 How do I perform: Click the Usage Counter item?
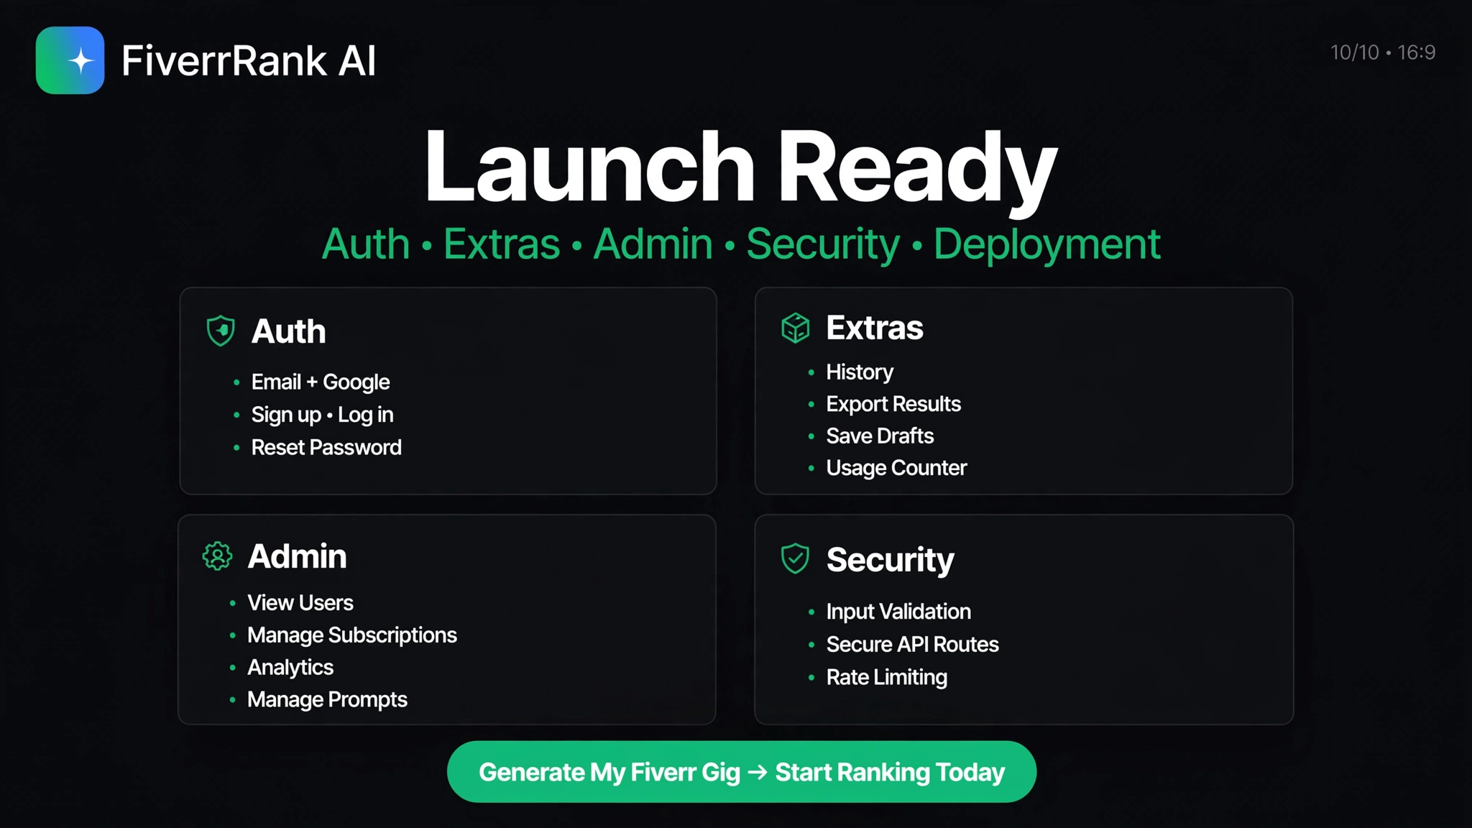[x=896, y=468]
